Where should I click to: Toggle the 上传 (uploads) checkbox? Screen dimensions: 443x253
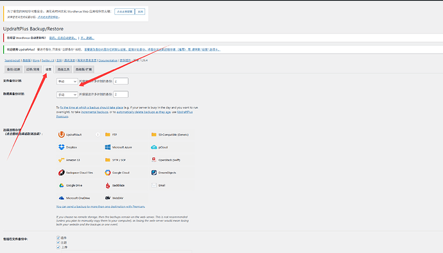click(58, 247)
